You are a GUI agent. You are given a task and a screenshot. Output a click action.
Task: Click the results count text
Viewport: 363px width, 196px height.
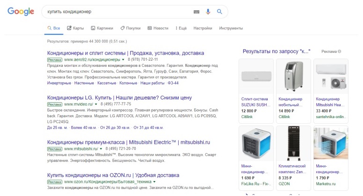coord(87,42)
